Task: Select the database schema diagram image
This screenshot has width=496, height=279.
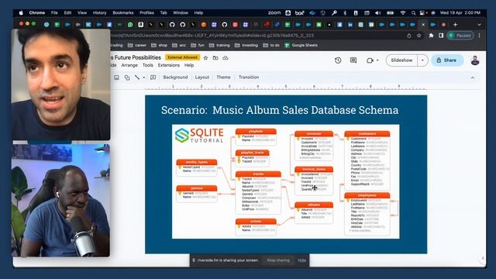Action: 286,181
